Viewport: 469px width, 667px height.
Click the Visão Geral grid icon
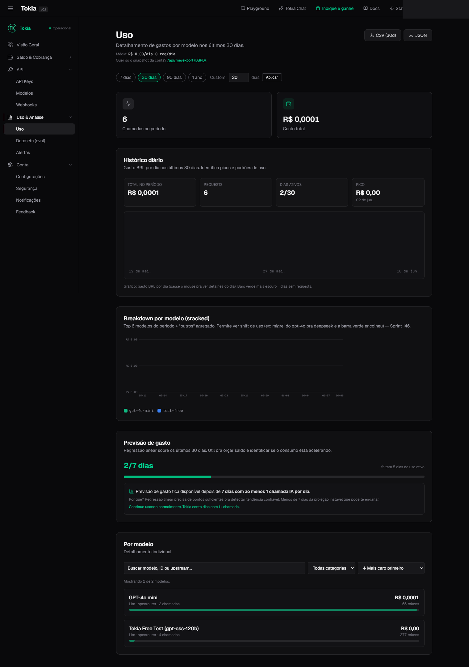pos(10,45)
